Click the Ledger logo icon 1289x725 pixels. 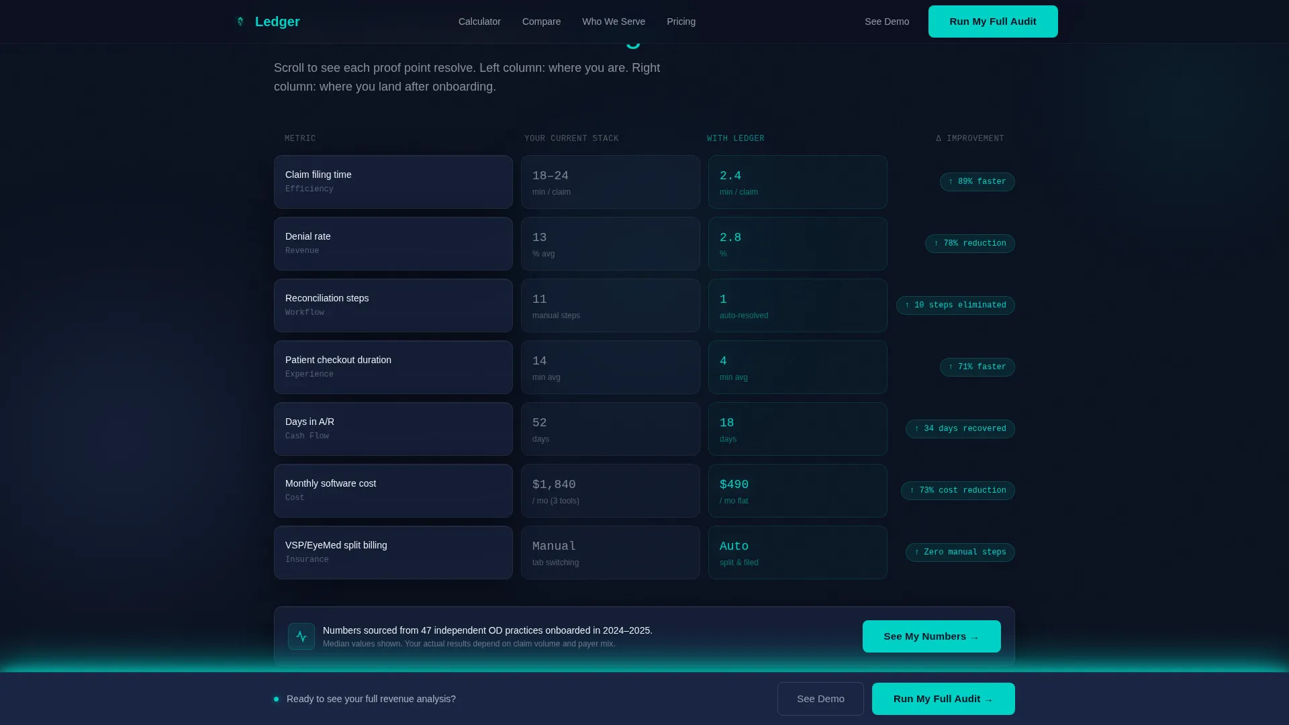[x=240, y=21]
